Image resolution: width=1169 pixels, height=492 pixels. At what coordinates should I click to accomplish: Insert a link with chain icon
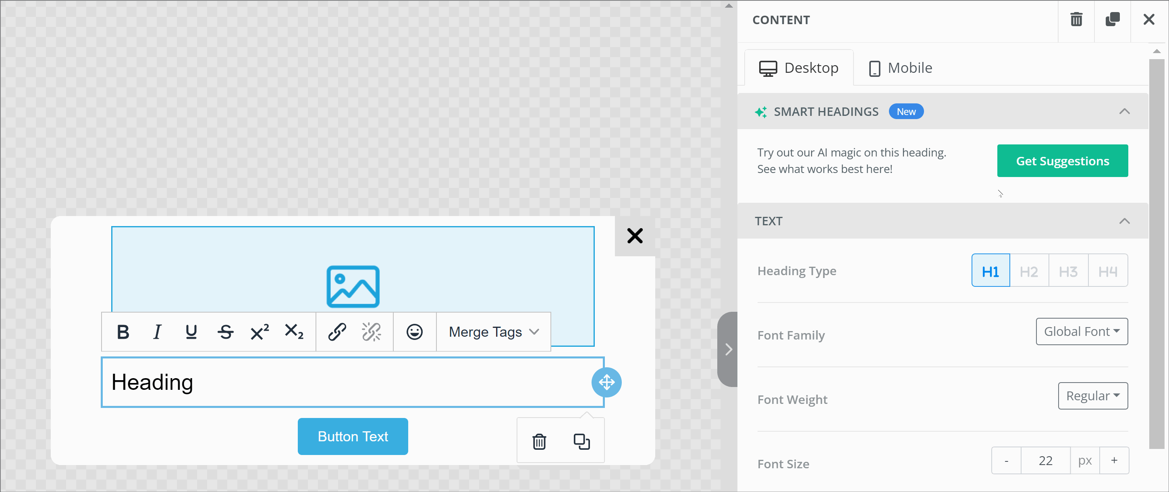pyautogui.click(x=337, y=331)
